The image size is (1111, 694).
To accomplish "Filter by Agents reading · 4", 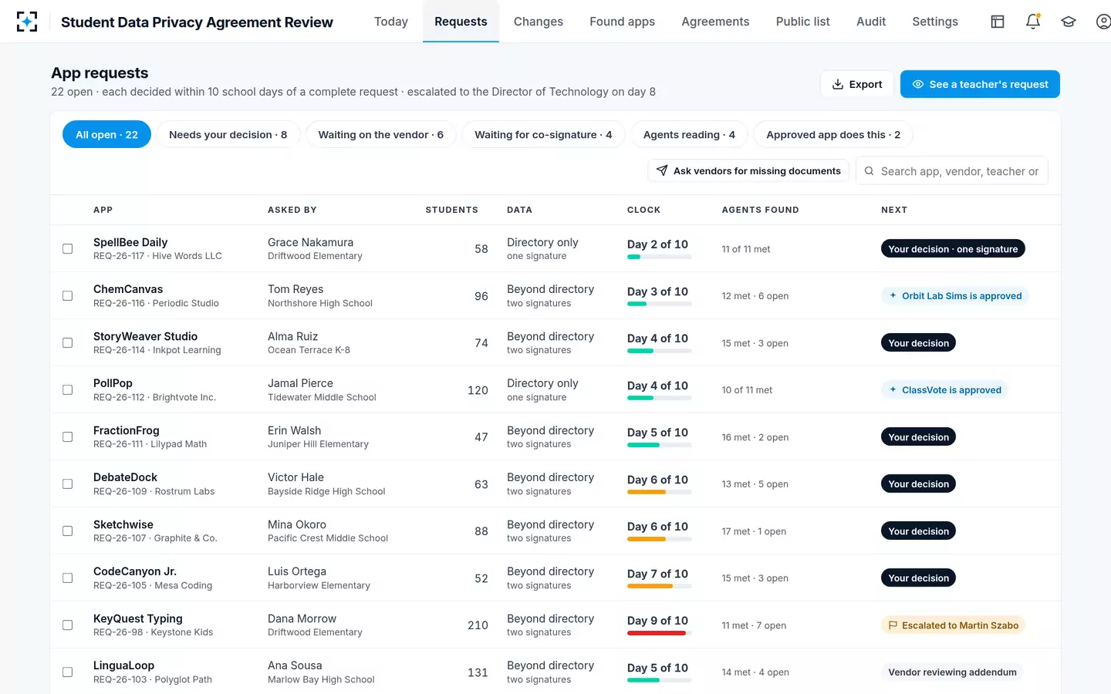I will point(689,134).
